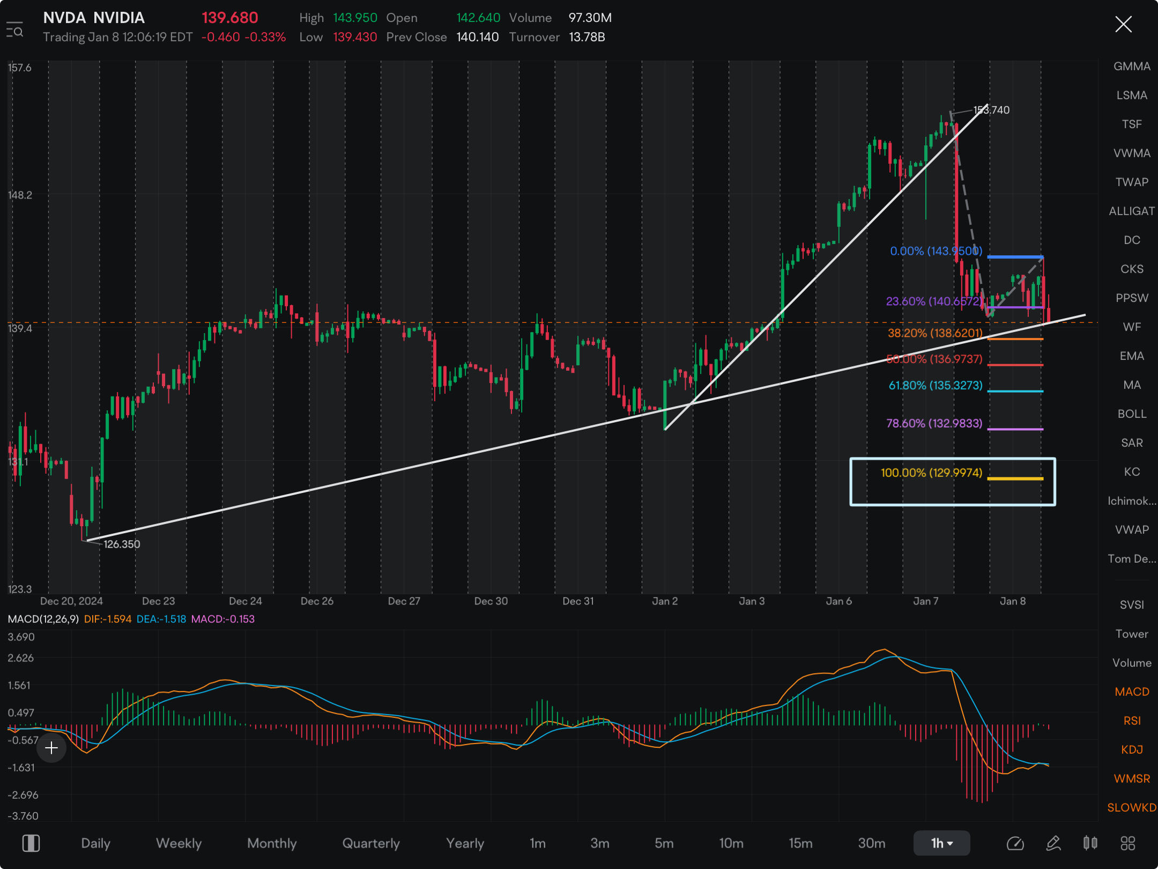Click the Dec 20, 2024 date axis label
Image resolution: width=1158 pixels, height=869 pixels.
71,601
